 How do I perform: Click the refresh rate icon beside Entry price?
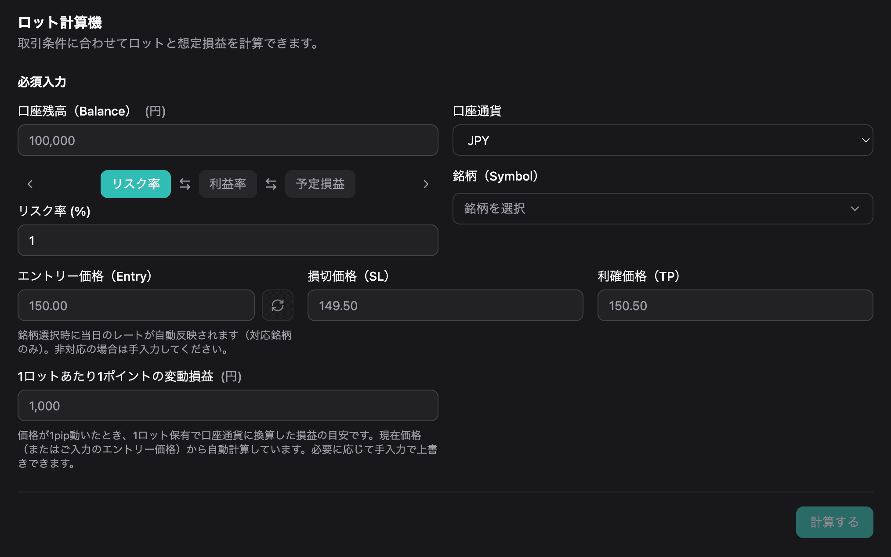pyautogui.click(x=277, y=305)
